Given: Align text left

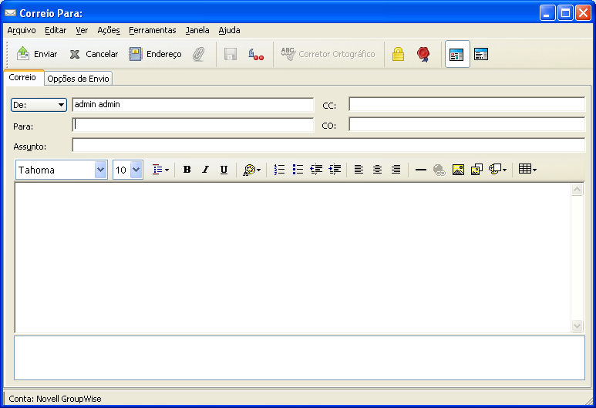Looking at the screenshot, I should pyautogui.click(x=359, y=170).
